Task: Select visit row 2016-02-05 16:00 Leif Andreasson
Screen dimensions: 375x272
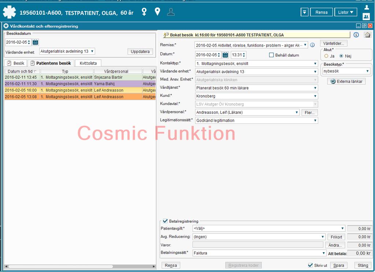Action: tap(80, 90)
